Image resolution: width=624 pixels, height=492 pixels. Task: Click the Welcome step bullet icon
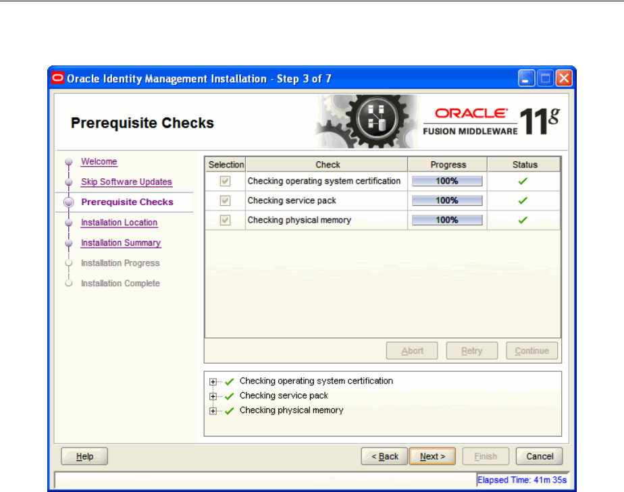(69, 161)
